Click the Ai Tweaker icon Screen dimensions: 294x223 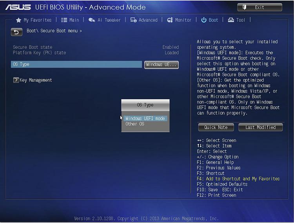coord(92,20)
